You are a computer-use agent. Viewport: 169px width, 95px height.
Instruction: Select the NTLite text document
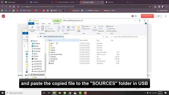[53, 61]
